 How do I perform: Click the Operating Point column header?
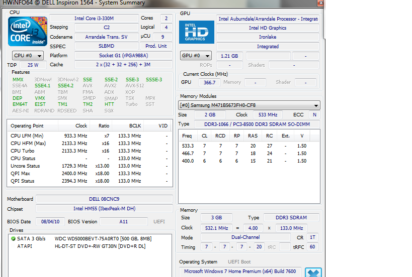(33, 126)
